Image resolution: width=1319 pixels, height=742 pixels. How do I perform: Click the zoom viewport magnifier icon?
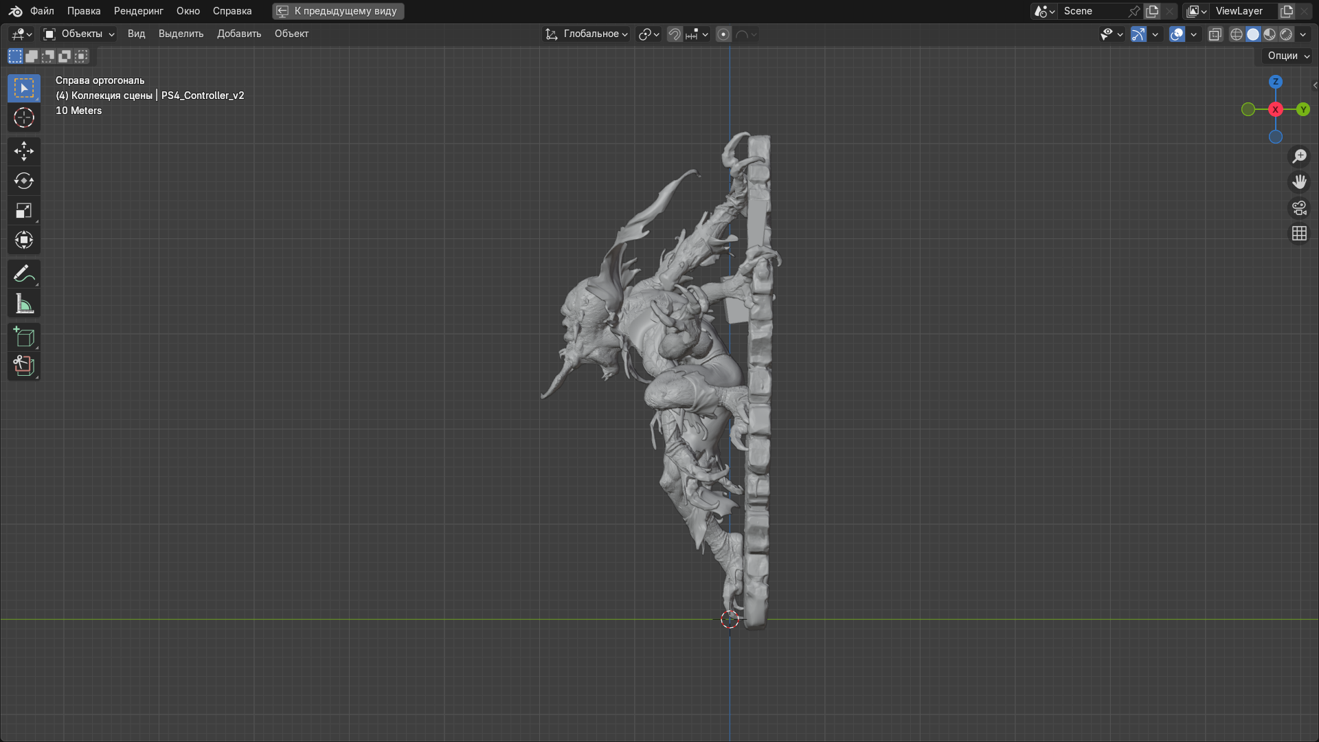coord(1299,156)
